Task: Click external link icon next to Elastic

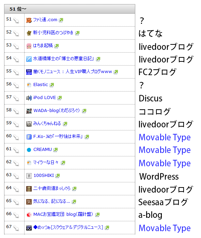Action: pyautogui.click(x=52, y=85)
